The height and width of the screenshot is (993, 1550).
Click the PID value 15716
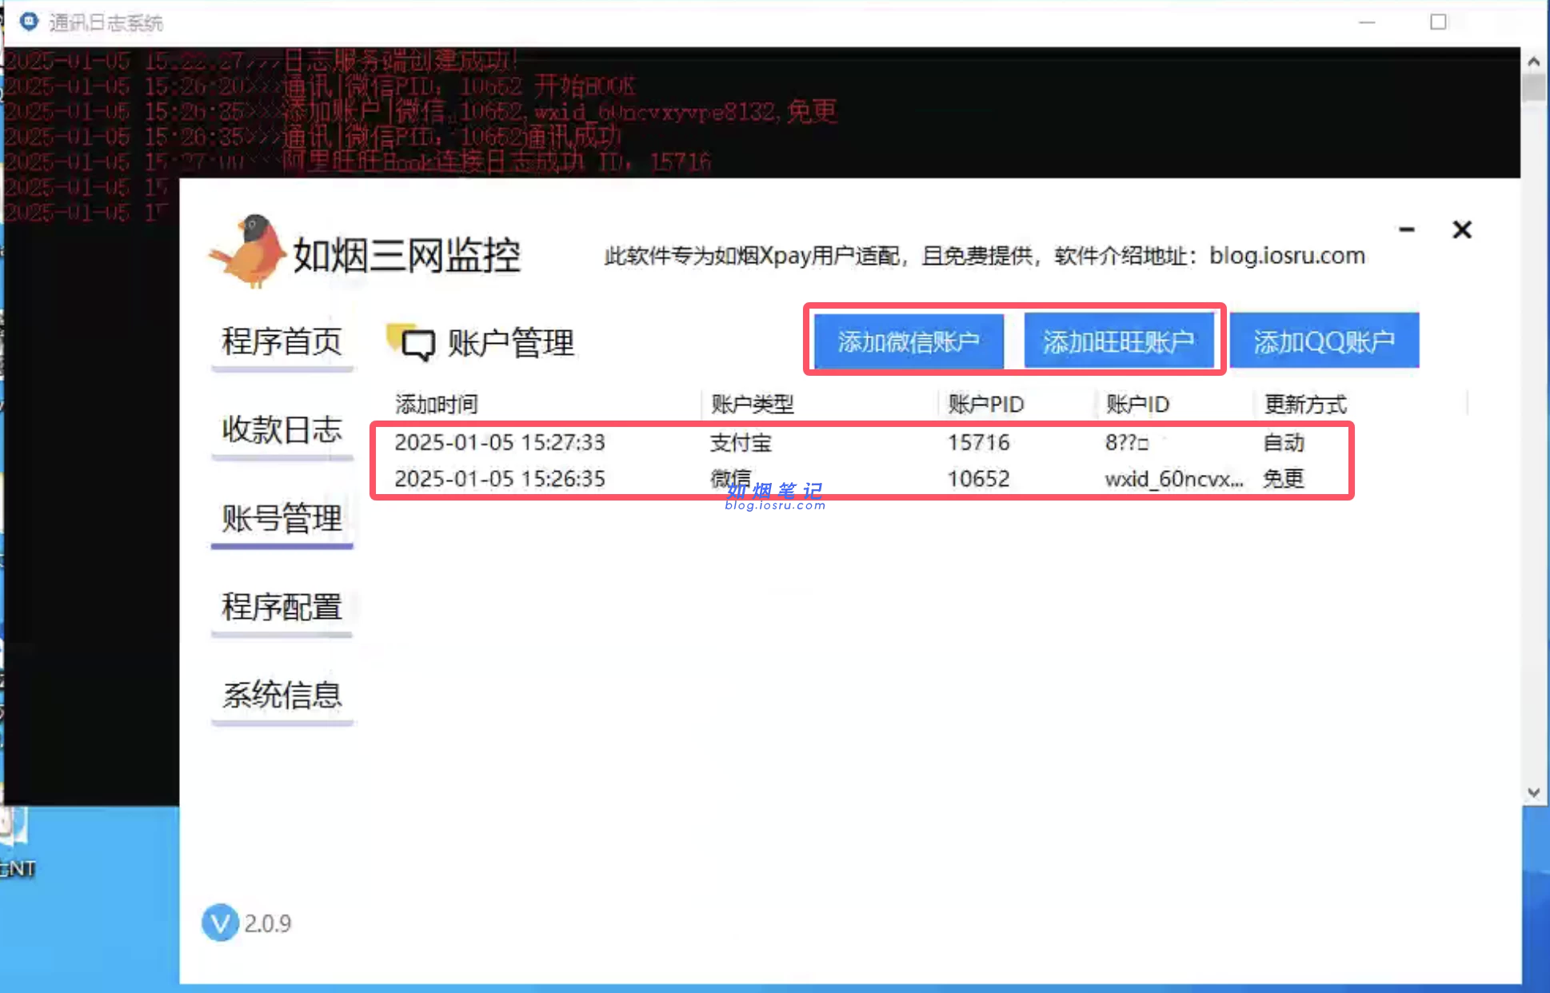point(979,442)
